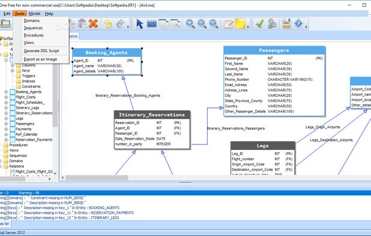Click the yellow undo arrow icon
Image resolution: width=371 pixels, height=236 pixels.
coord(108,24)
